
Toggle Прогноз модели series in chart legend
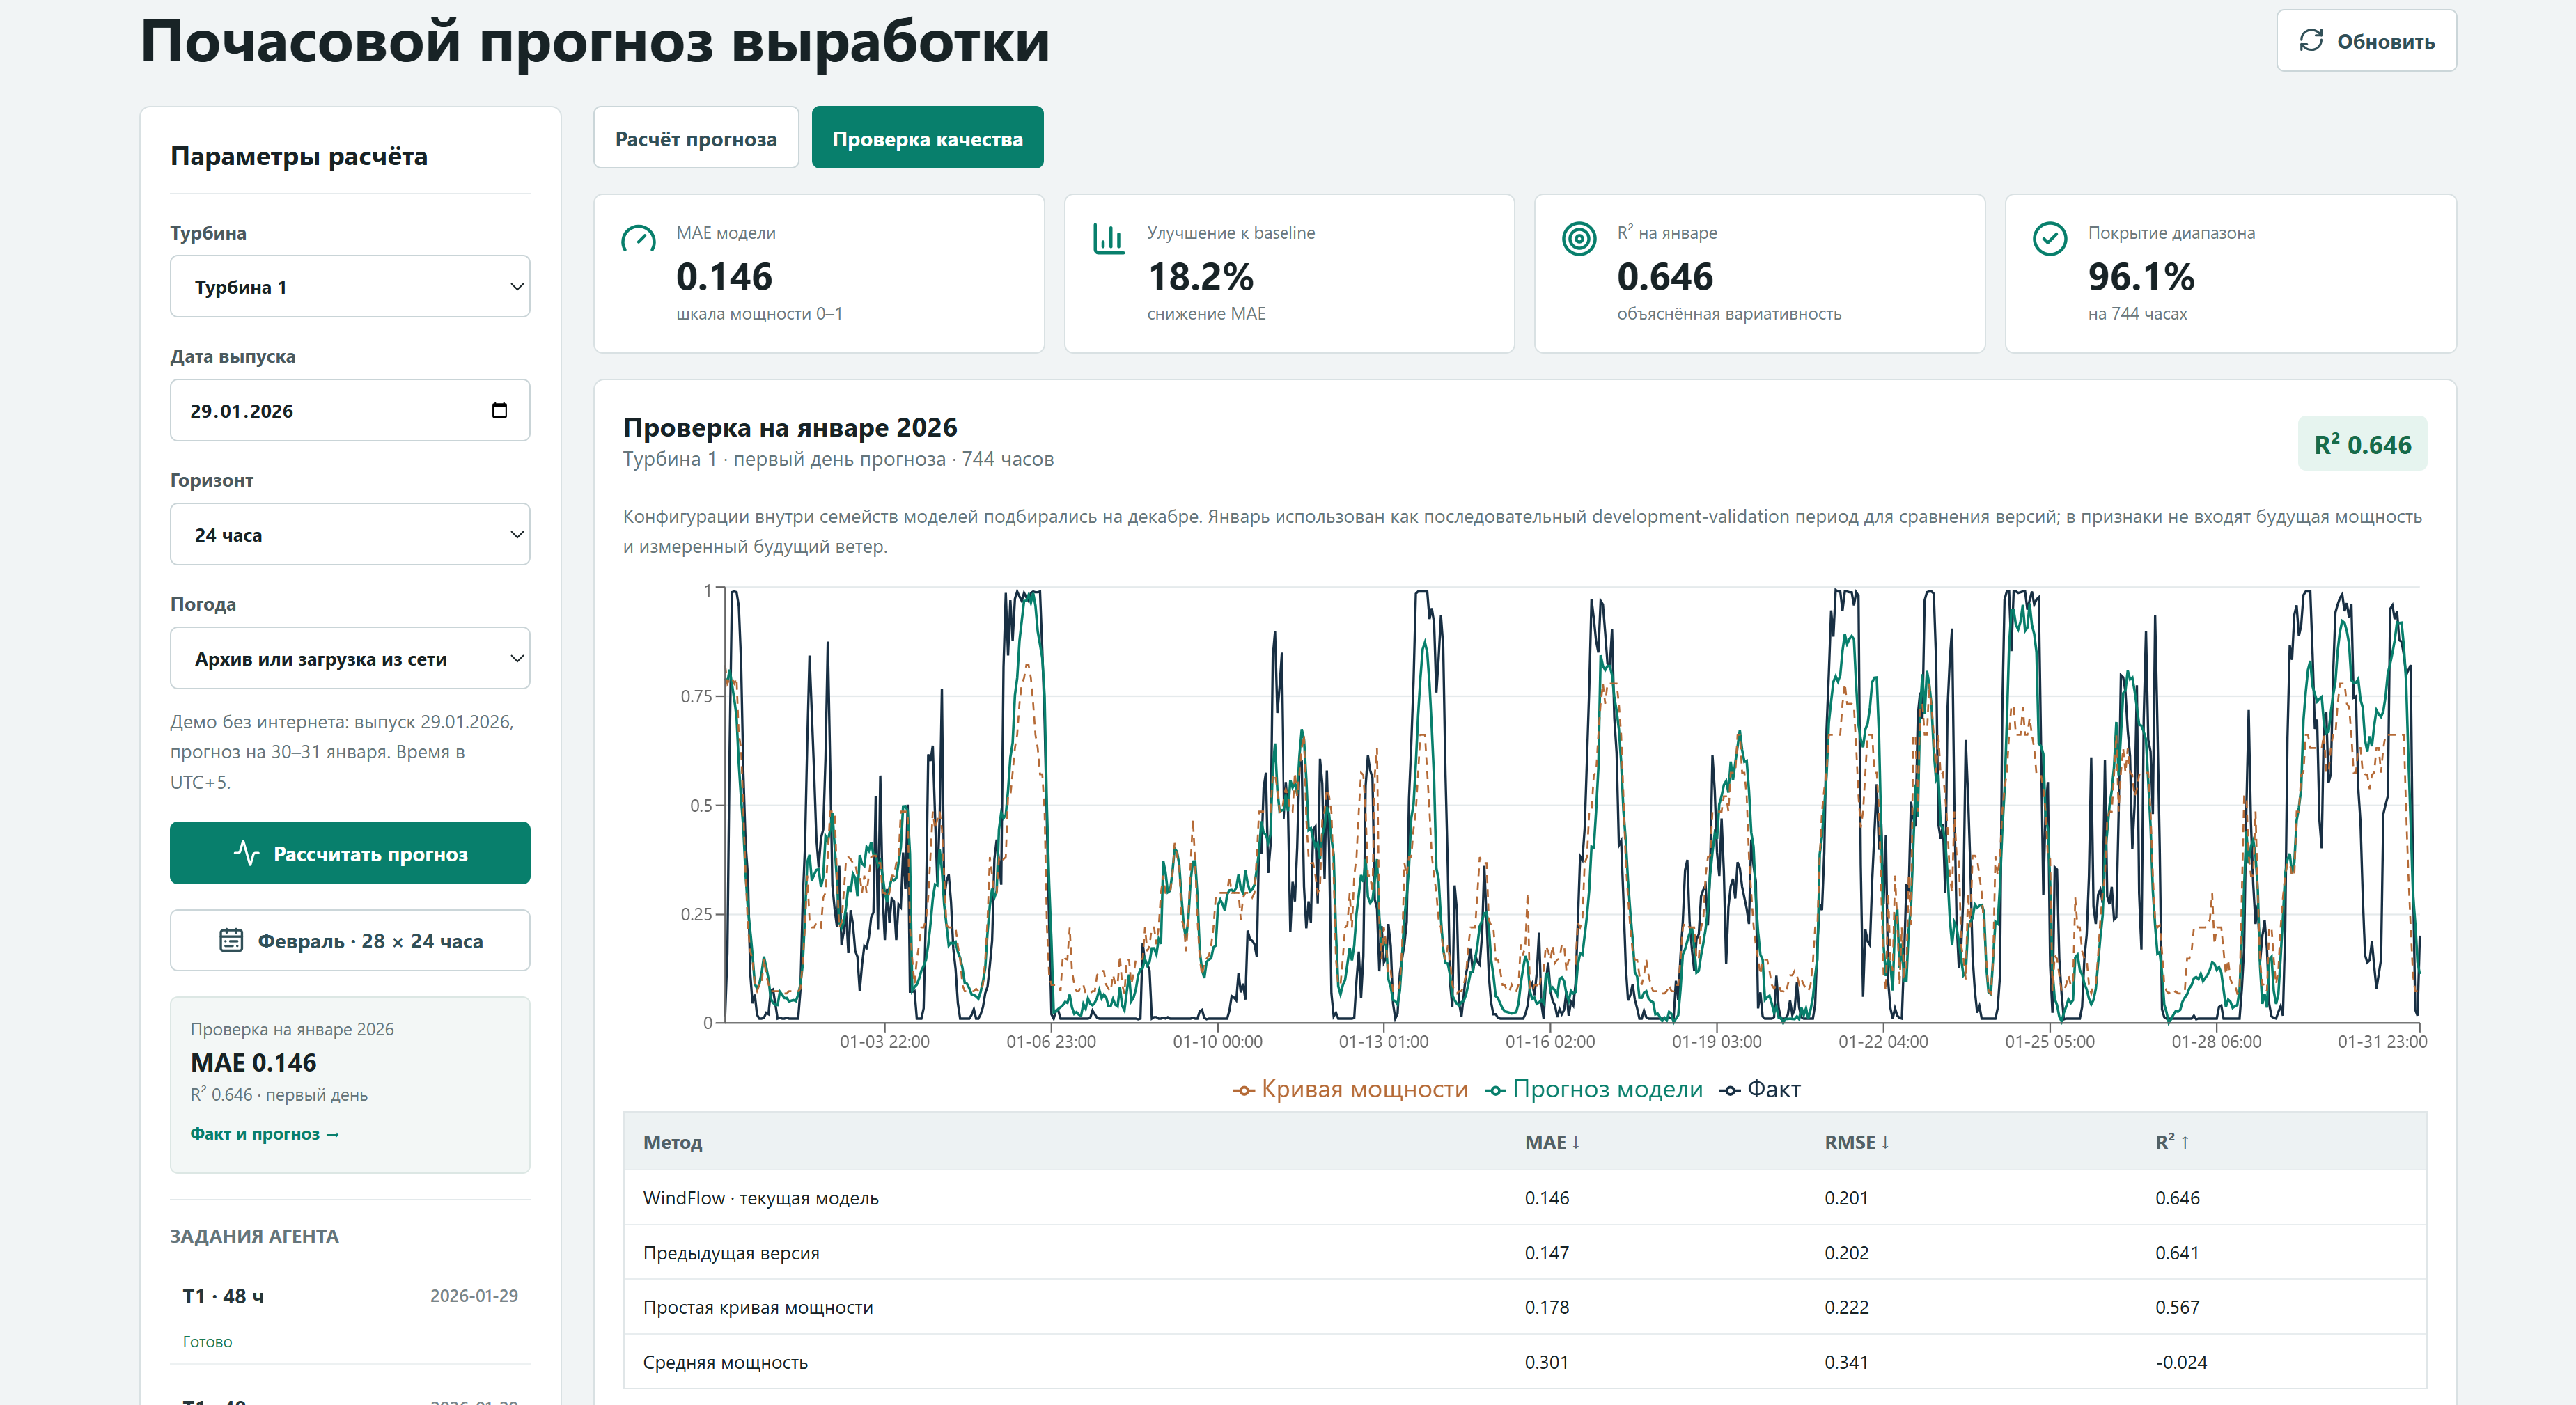pos(1593,1089)
